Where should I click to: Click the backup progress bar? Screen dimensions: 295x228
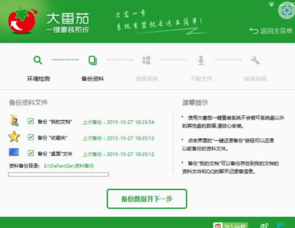(58, 174)
